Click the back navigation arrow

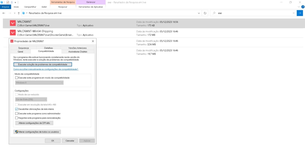coord(4,13)
